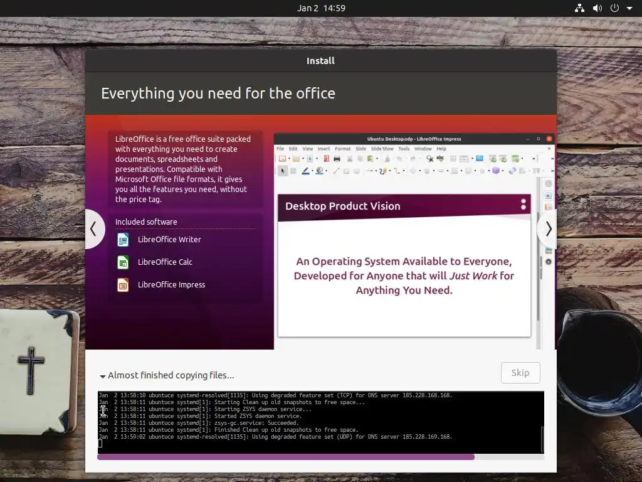Click the LibreOffice Impress icon

point(123,284)
